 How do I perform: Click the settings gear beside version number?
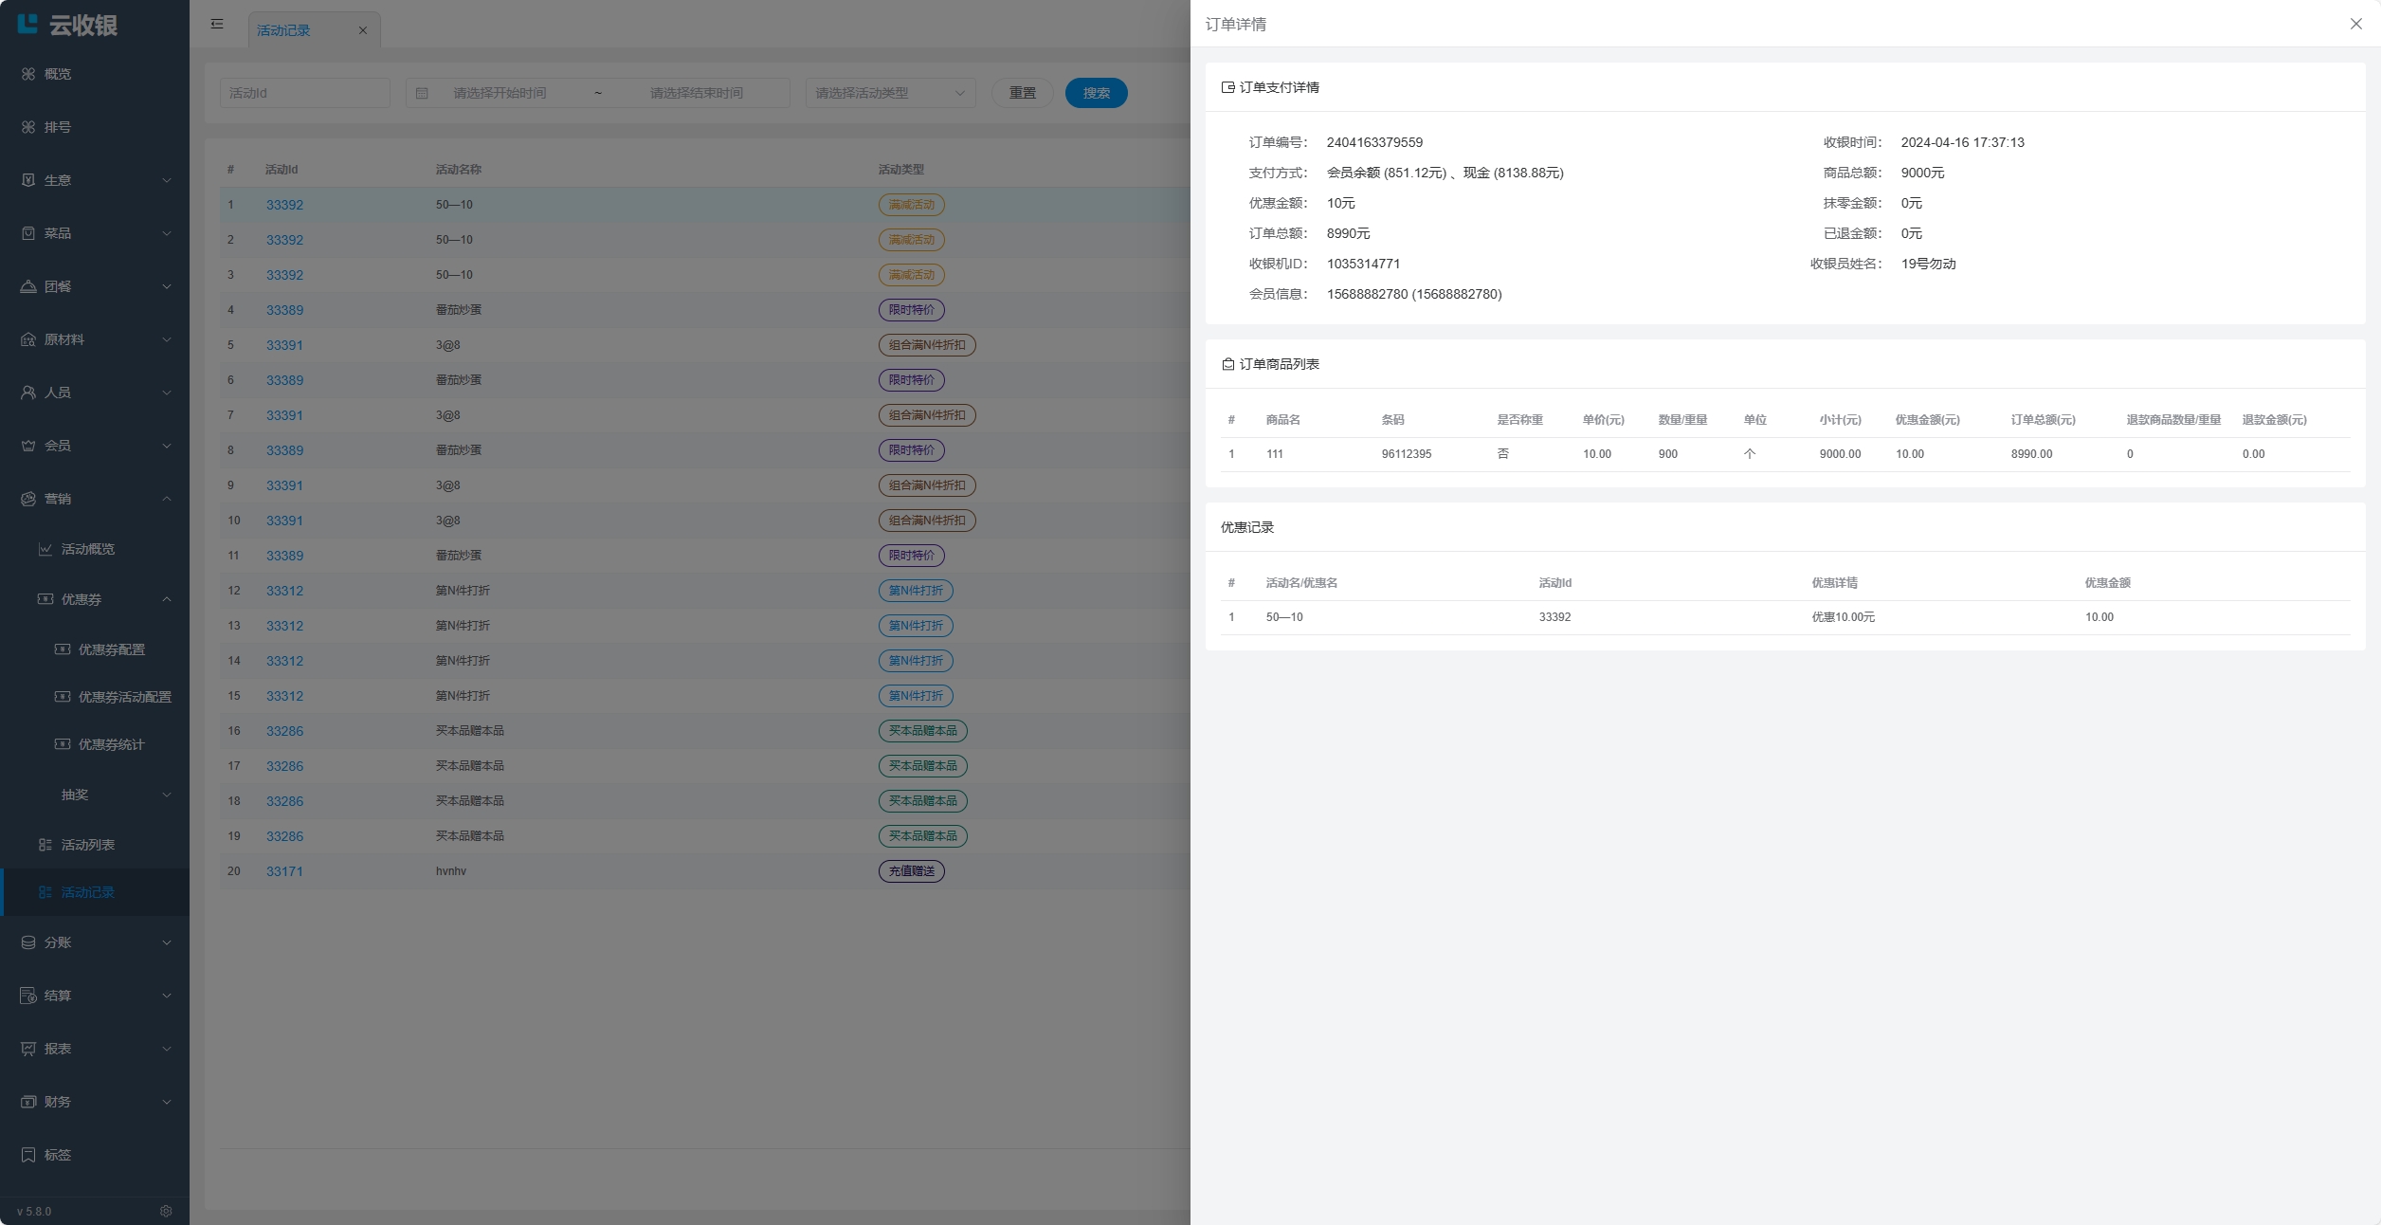(x=166, y=1211)
